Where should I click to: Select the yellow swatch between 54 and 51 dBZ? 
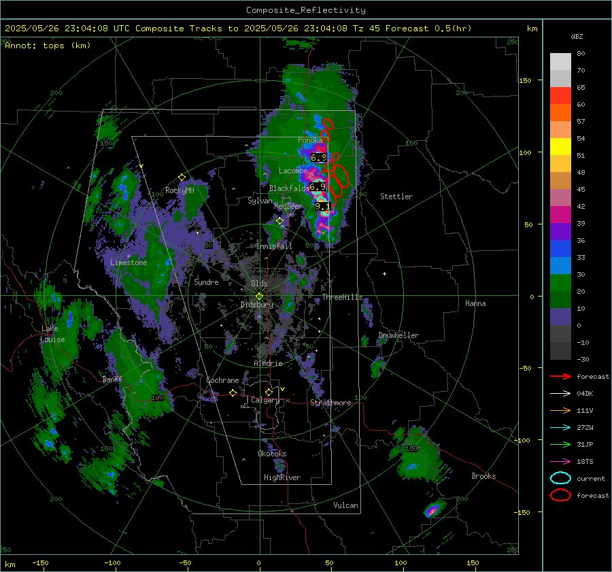pos(560,147)
